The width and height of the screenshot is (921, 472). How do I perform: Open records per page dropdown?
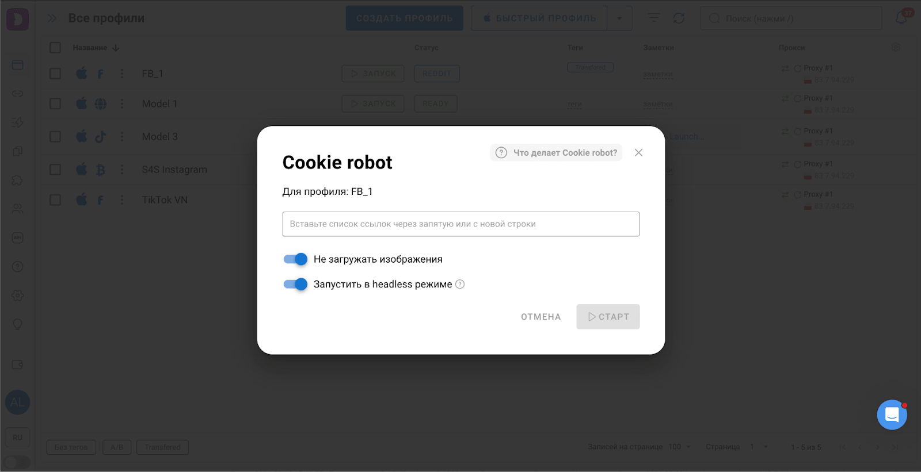point(679,447)
